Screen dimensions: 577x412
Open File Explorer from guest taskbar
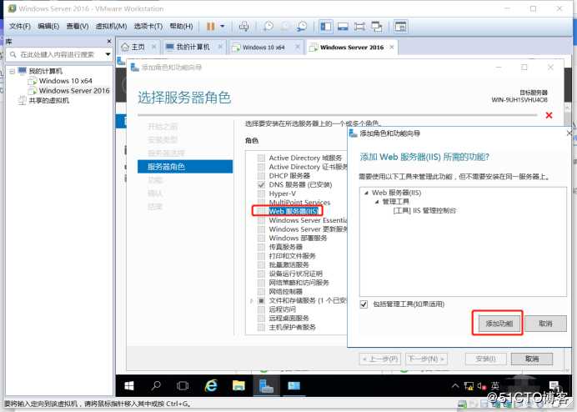238,386
